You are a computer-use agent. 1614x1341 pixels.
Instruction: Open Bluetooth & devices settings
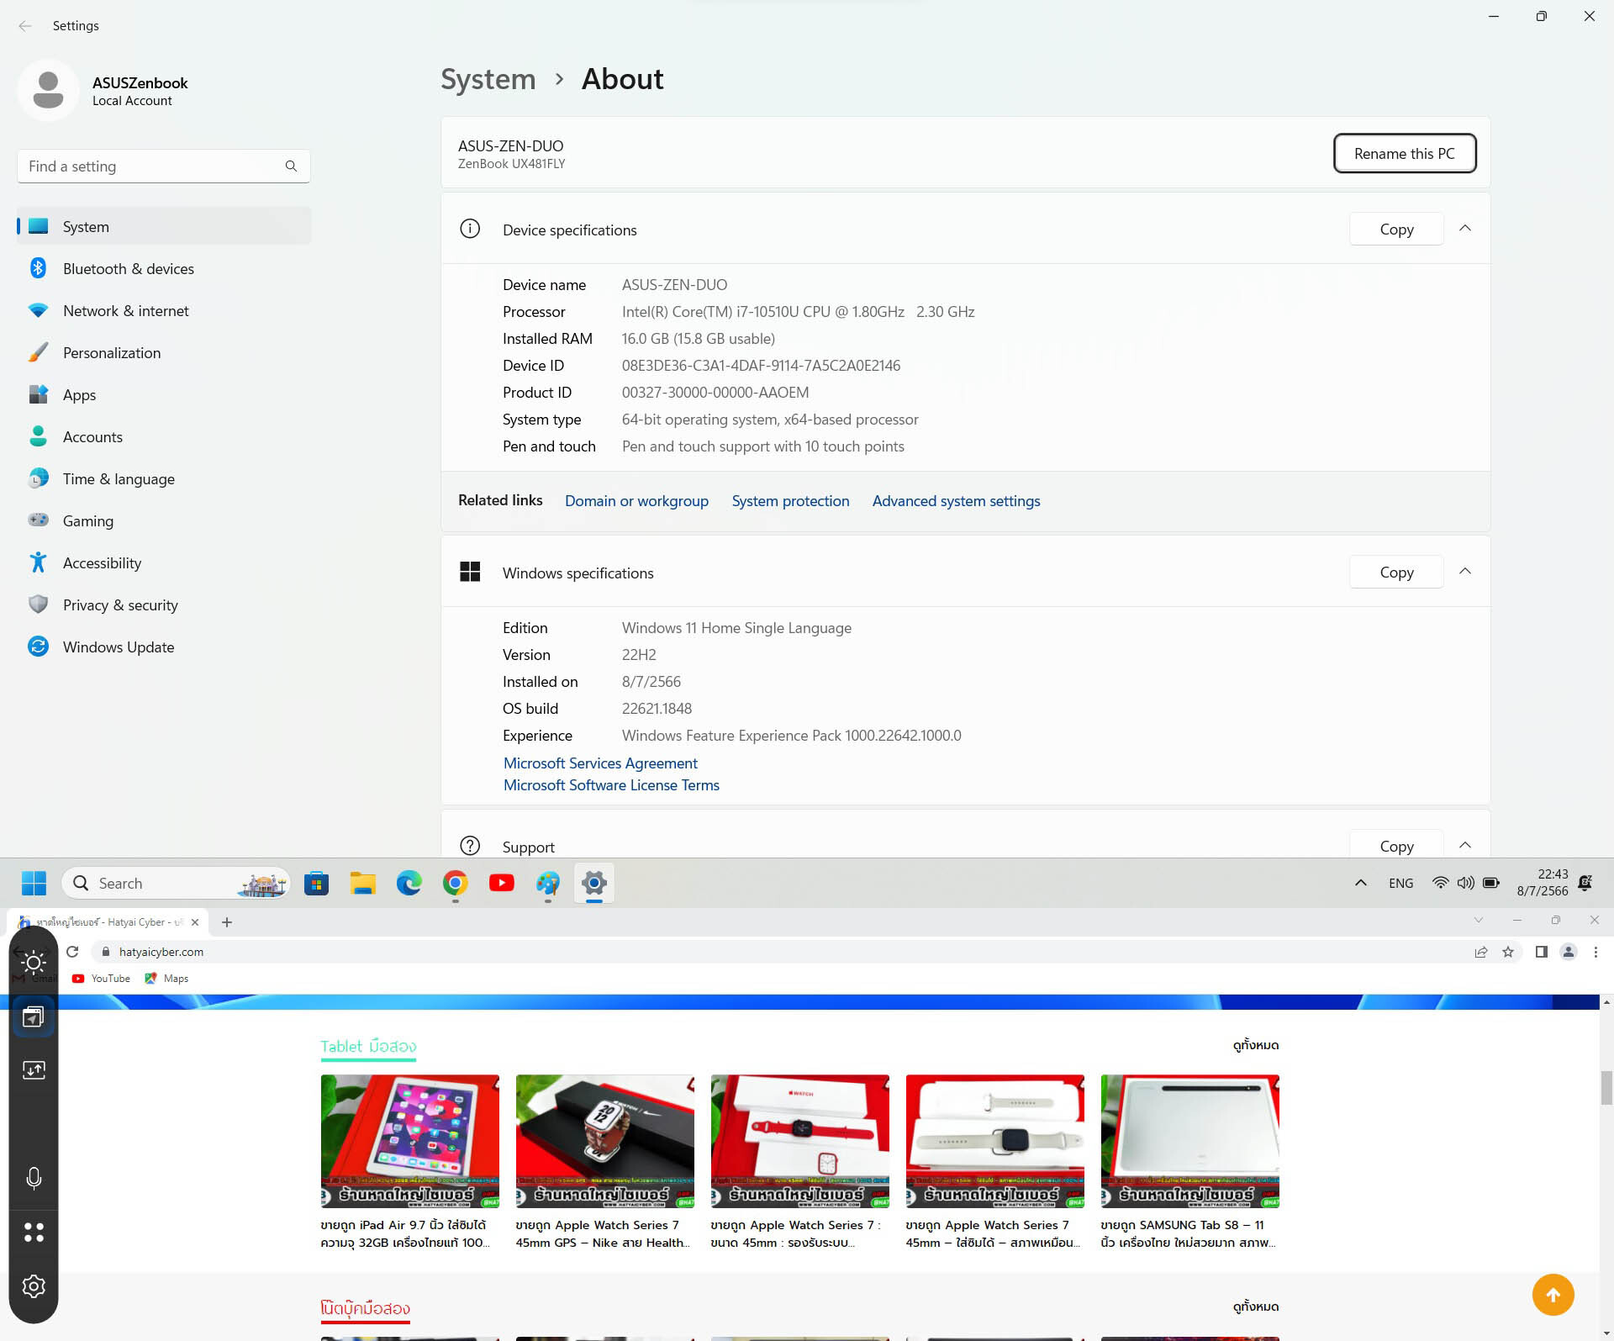tap(164, 269)
